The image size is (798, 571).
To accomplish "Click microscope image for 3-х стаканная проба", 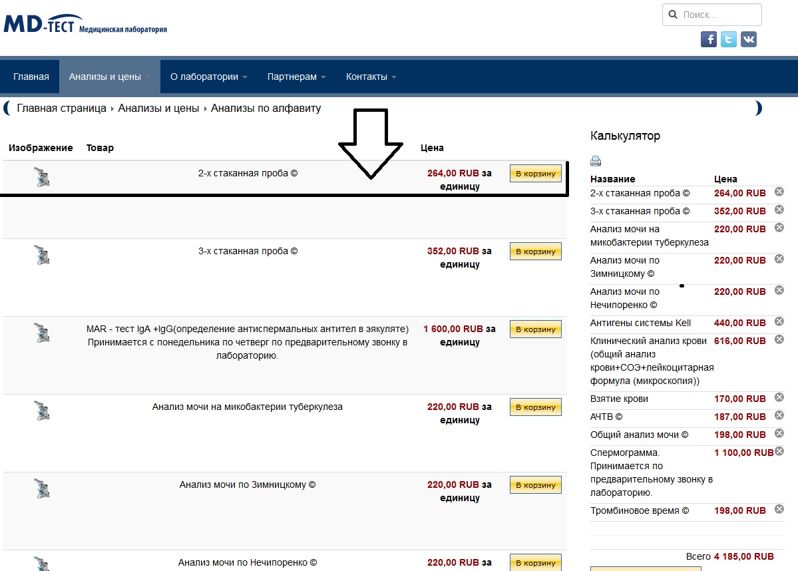I will coord(42,255).
